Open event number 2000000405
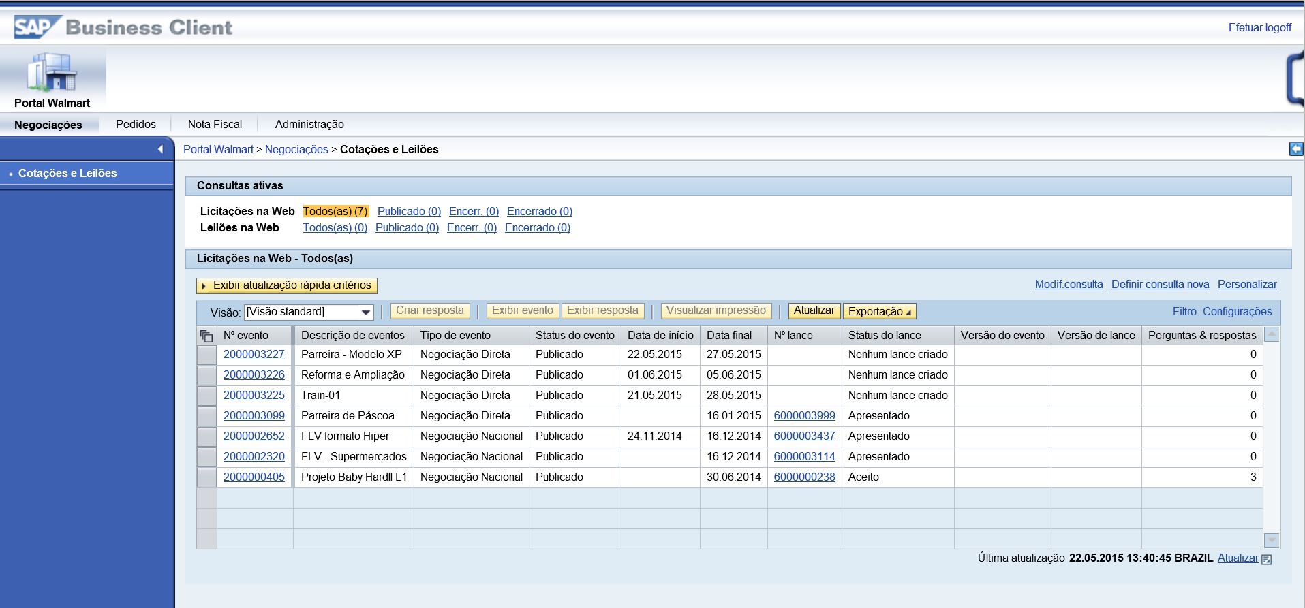Viewport: 1305px width, 608px height. click(254, 477)
